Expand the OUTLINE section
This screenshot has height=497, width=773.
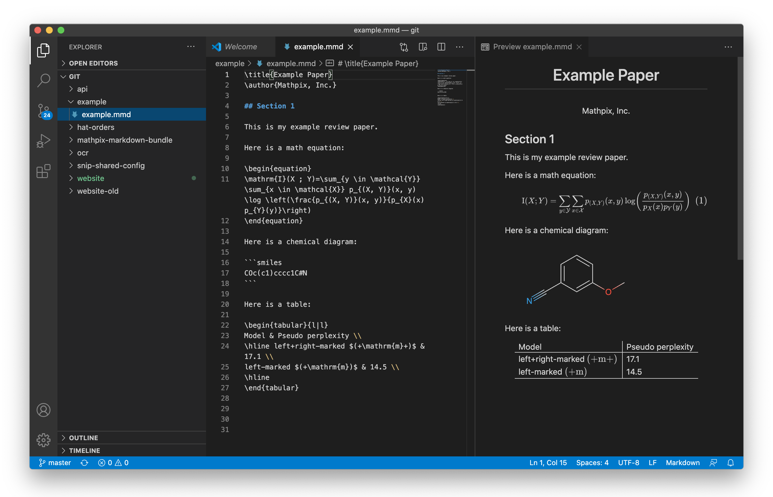click(83, 438)
